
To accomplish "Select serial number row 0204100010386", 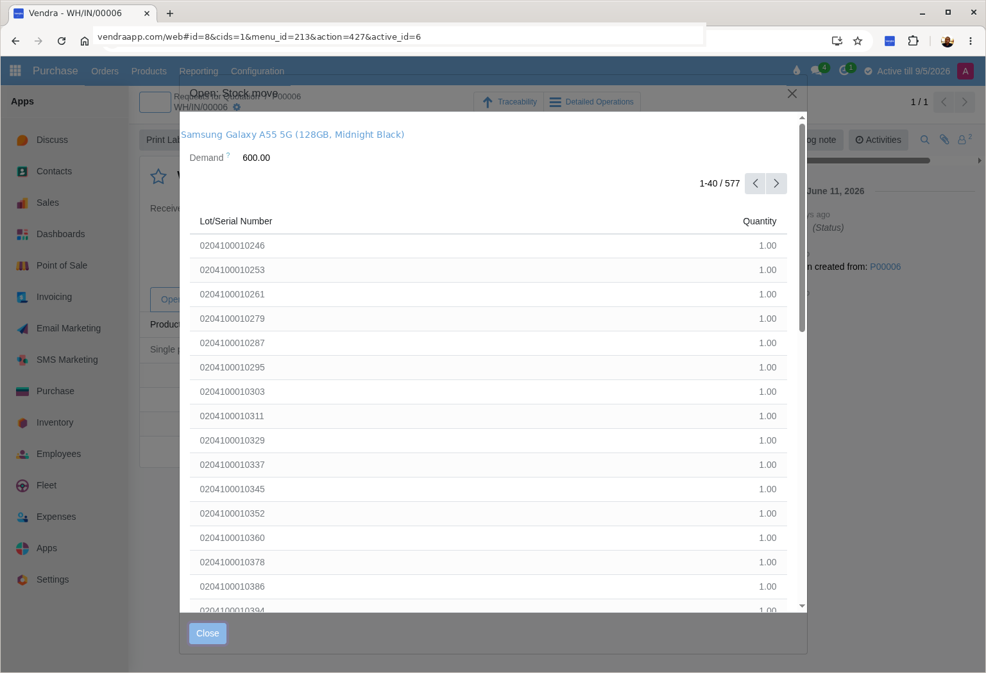I will coord(488,587).
